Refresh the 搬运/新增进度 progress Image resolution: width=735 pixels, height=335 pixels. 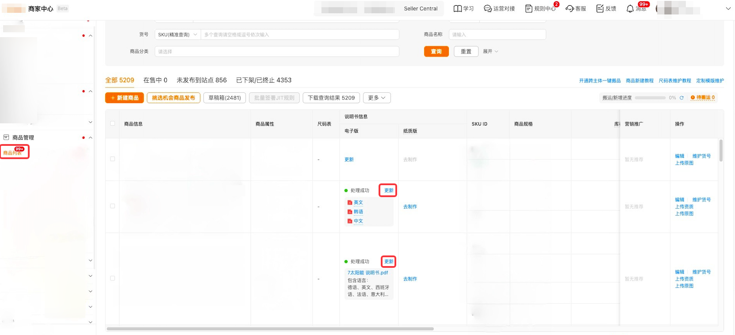[x=681, y=98]
